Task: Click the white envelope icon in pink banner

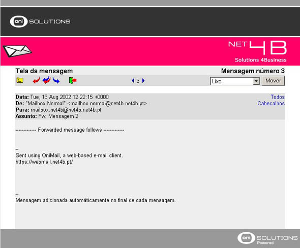Action: click(x=17, y=51)
